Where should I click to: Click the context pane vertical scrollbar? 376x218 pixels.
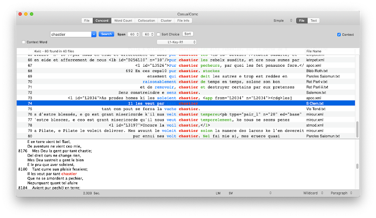[357, 166]
